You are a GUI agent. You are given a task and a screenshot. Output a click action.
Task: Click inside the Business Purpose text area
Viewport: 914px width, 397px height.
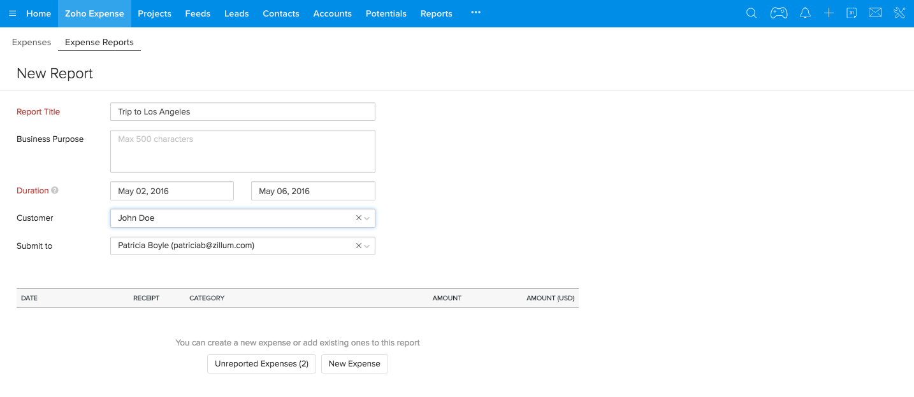pos(242,151)
